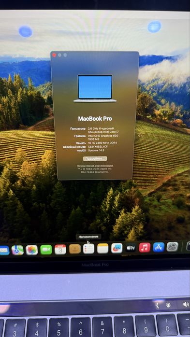Open the Calendar app in the Dock

click(x=60, y=249)
